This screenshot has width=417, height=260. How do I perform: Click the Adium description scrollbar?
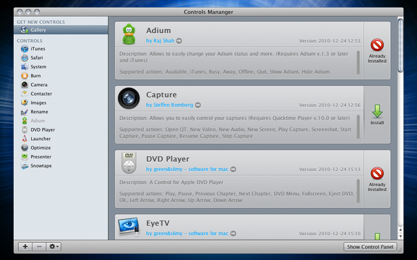click(358, 62)
